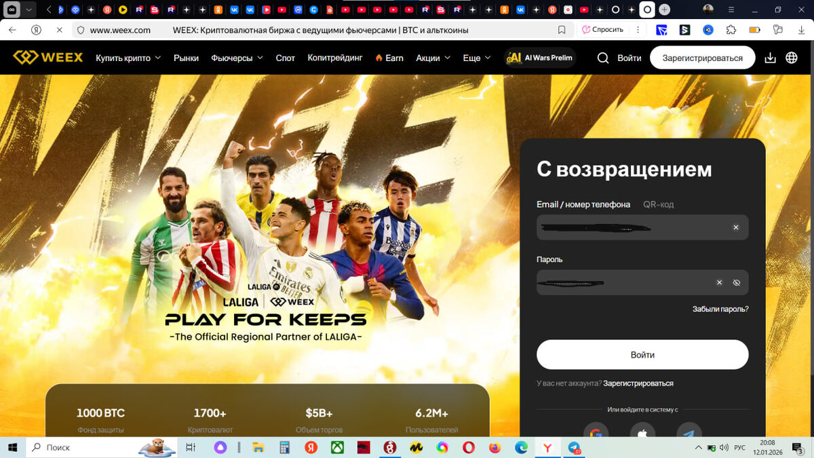Screen dimensions: 814x458
Task: Clear the password field with its X icon
Action: pos(719,282)
